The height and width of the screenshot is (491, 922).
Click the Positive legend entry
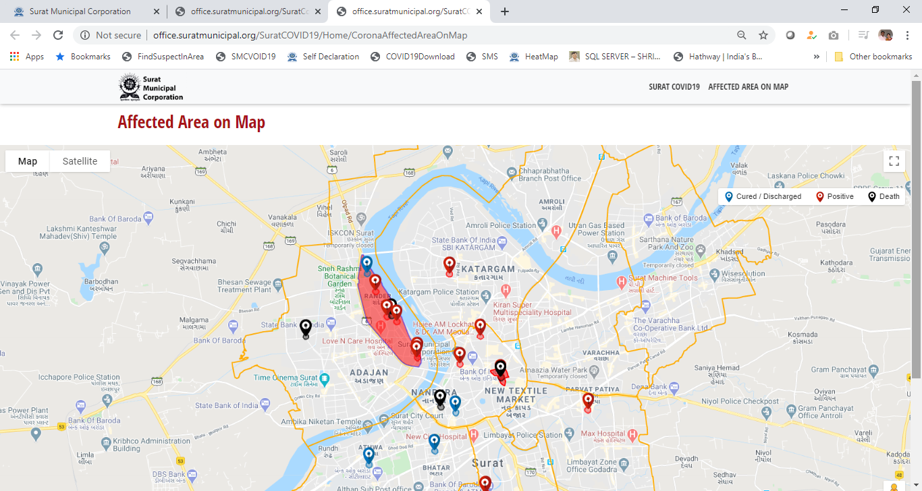[835, 196]
